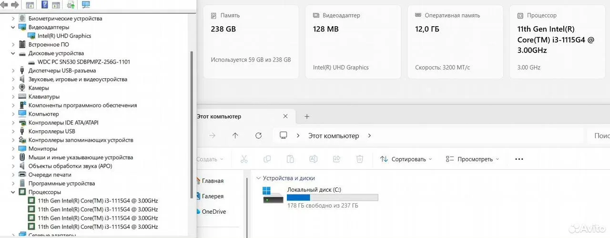
Task: Click the Камеры category icon
Action: click(22, 88)
